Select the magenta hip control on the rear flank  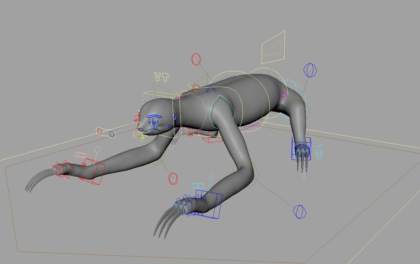[x=284, y=95]
